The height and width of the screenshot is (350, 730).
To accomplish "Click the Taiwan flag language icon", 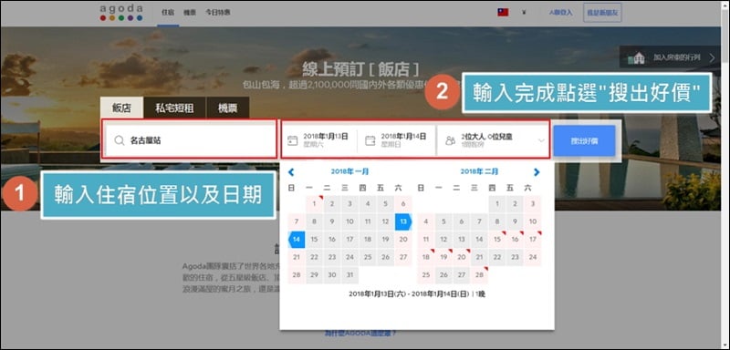I will 503,13.
